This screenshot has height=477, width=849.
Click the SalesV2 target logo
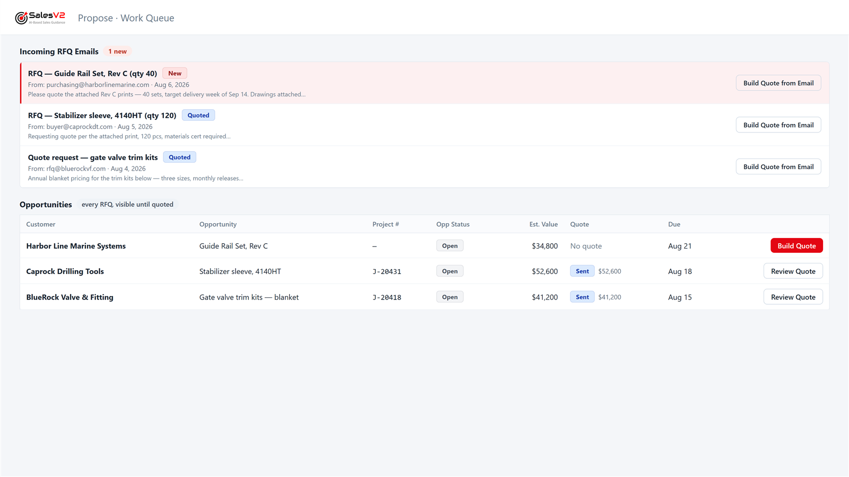40,18
